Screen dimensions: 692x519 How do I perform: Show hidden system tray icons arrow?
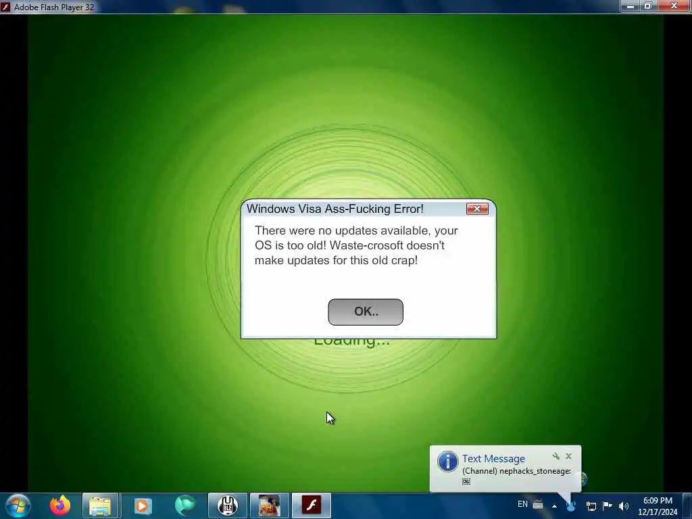coord(554,505)
